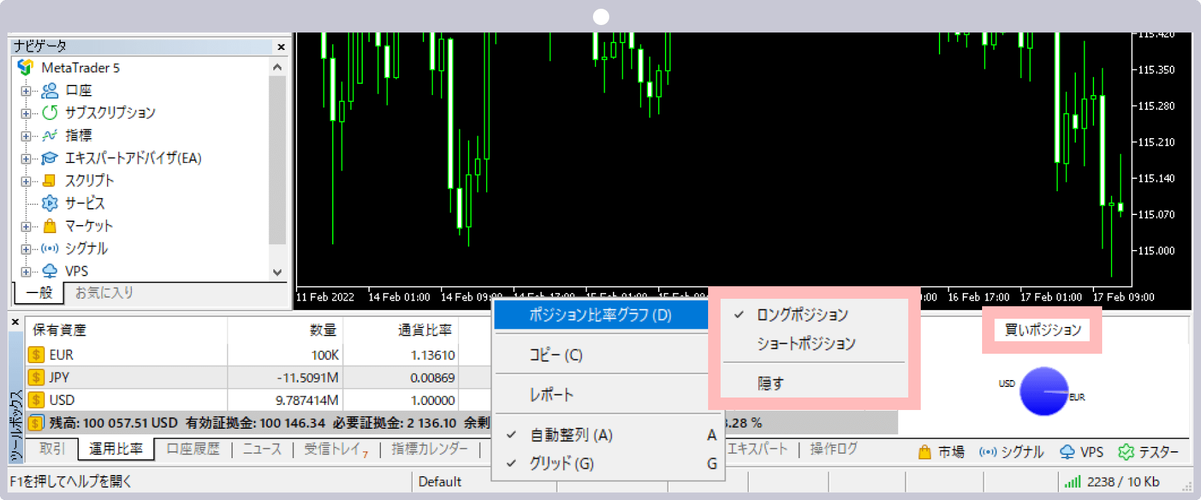Click the スクリプト script icon

pos(49,181)
